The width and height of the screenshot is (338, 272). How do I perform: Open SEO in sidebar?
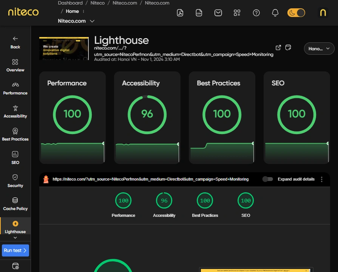(x=15, y=158)
